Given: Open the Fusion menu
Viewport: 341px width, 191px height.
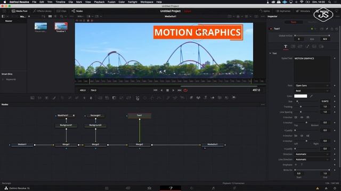Looking at the screenshot, I should 111,2.
